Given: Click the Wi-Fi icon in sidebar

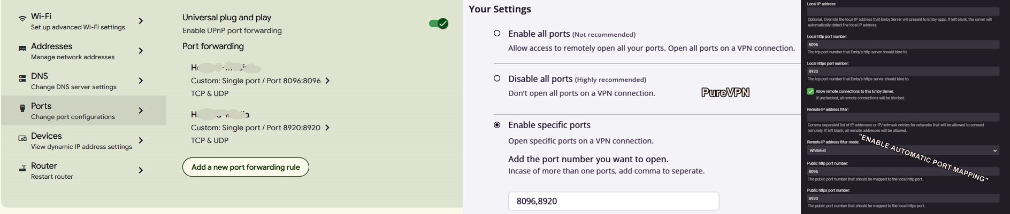Looking at the screenshot, I should [22, 19].
